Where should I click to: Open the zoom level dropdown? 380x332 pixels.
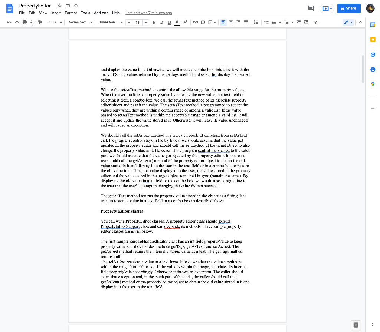pos(55,22)
